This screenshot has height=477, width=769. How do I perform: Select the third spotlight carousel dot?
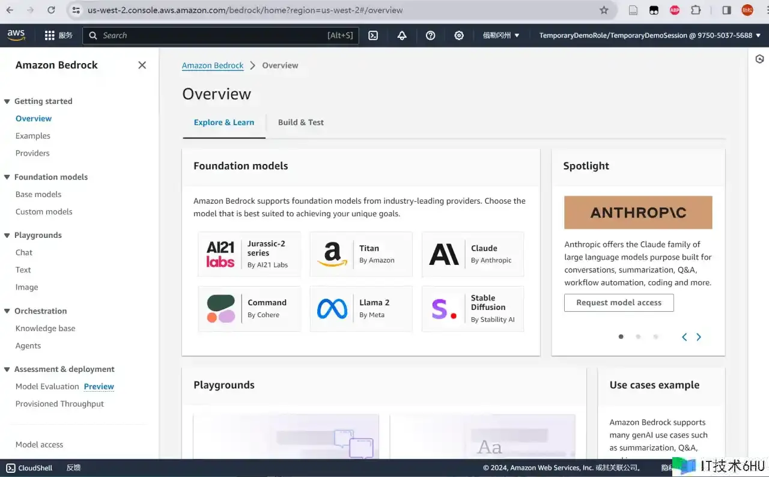point(655,337)
